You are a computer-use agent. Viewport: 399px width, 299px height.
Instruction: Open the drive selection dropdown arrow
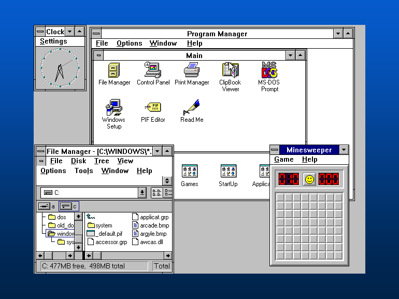pos(142,193)
